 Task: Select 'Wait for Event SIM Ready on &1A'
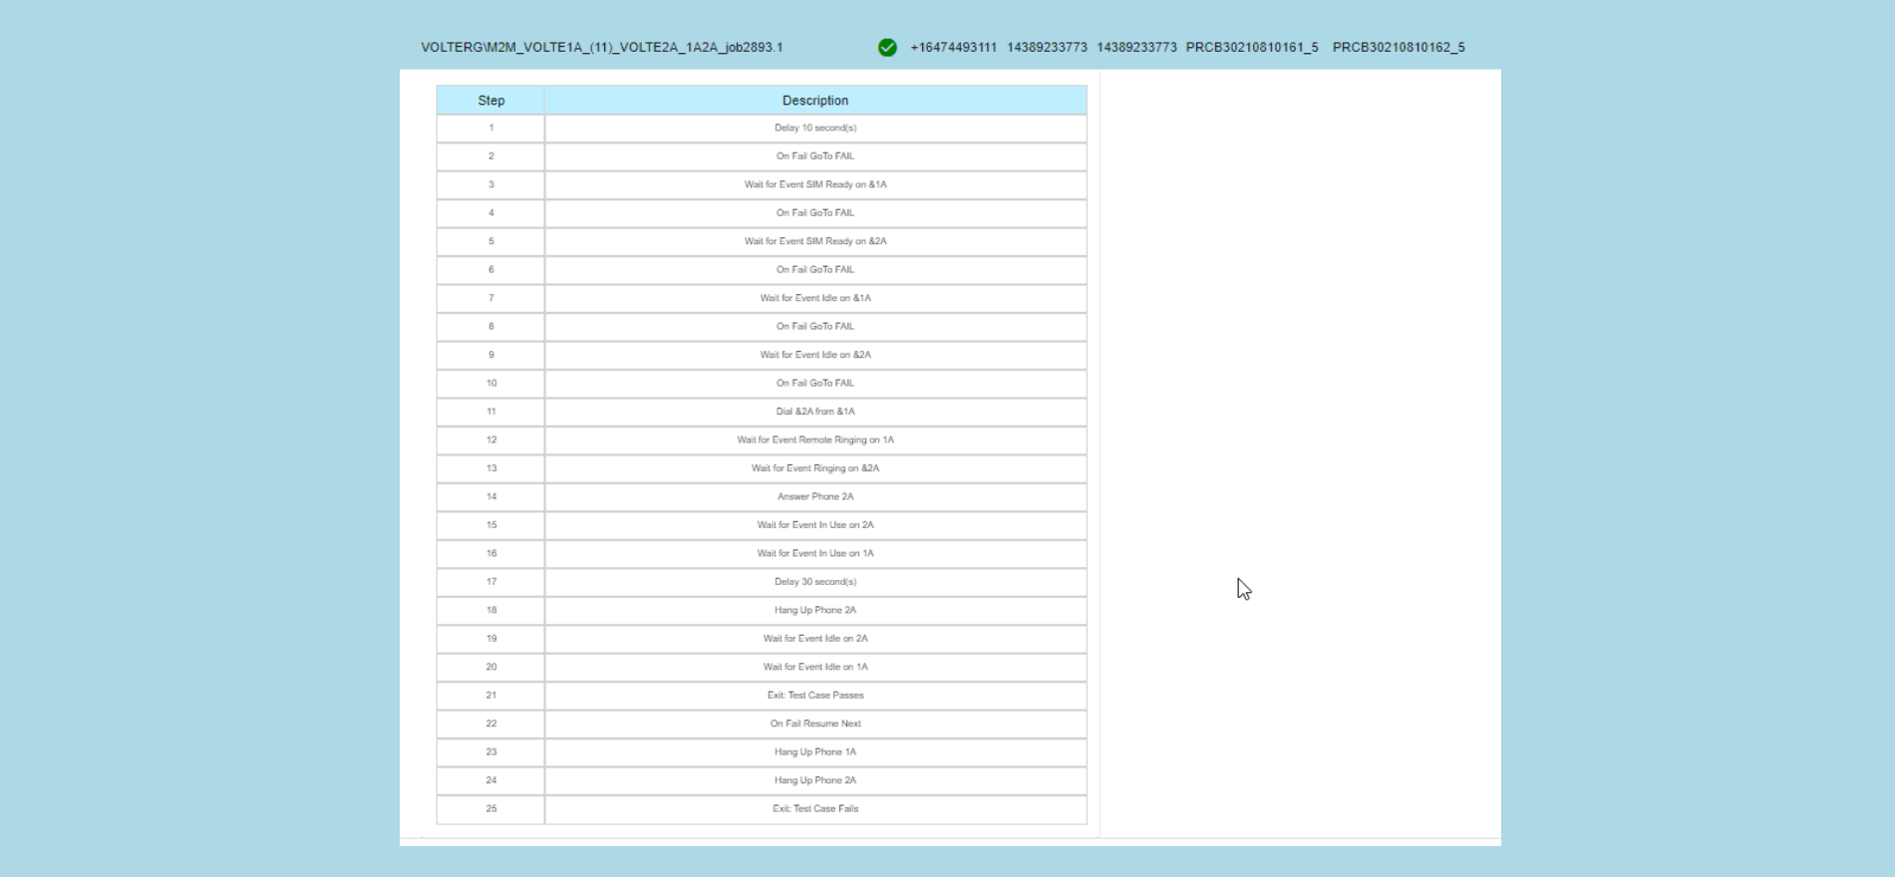pos(815,184)
